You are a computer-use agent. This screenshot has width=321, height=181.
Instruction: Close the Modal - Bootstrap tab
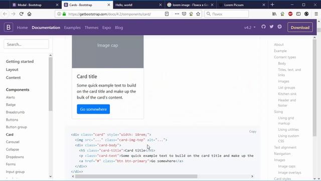57,5
